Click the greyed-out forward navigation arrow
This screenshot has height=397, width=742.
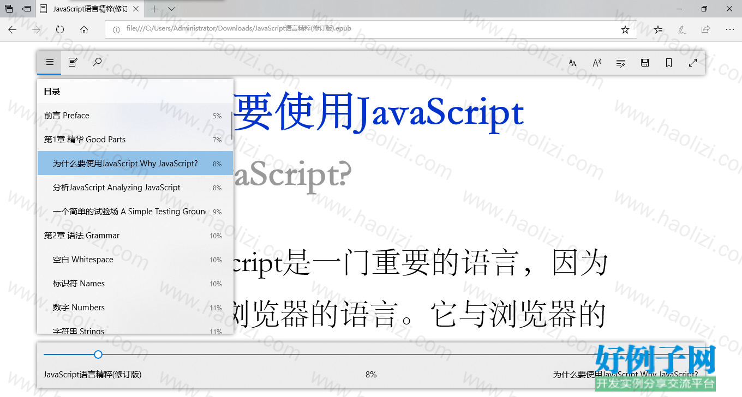coord(37,29)
